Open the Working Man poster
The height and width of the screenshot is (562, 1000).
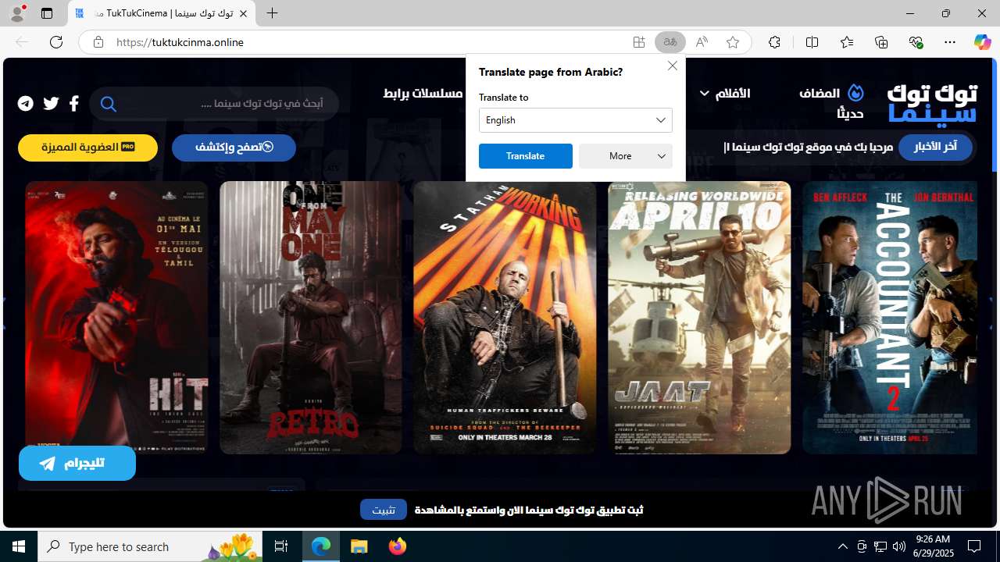tap(505, 318)
